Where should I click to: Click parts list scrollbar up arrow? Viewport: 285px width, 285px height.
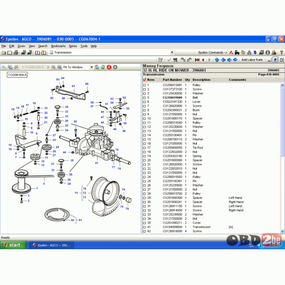[x=282, y=85]
